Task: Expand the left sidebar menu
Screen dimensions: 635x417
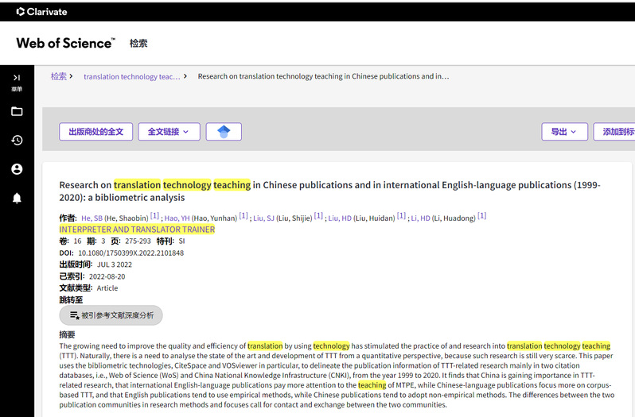Action: click(x=17, y=79)
